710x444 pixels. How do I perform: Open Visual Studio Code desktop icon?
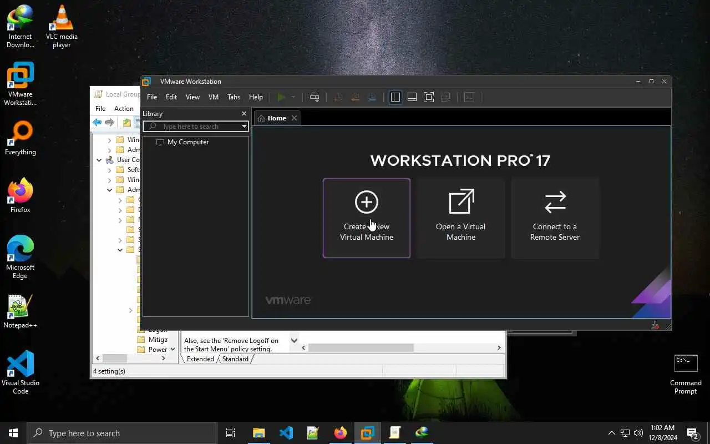[21, 372]
